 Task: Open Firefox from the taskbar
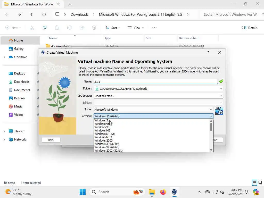click(163, 192)
